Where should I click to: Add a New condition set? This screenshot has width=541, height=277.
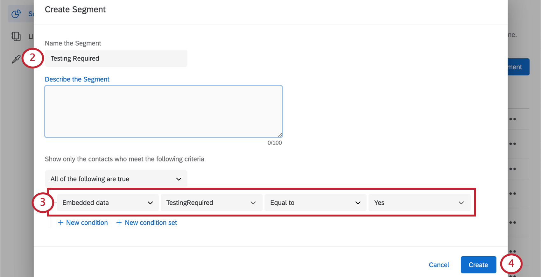[146, 223]
